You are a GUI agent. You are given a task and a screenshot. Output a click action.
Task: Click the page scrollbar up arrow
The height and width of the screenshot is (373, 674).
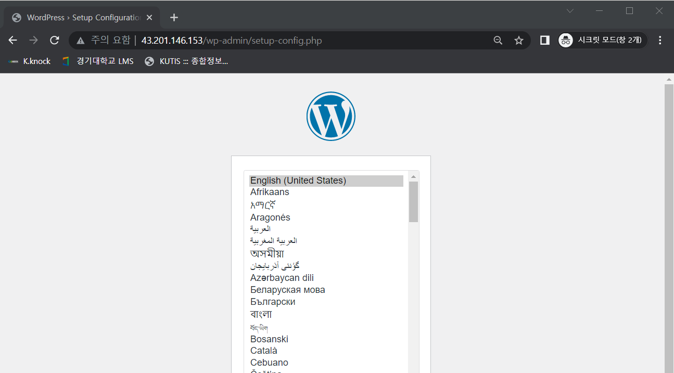coord(669,79)
